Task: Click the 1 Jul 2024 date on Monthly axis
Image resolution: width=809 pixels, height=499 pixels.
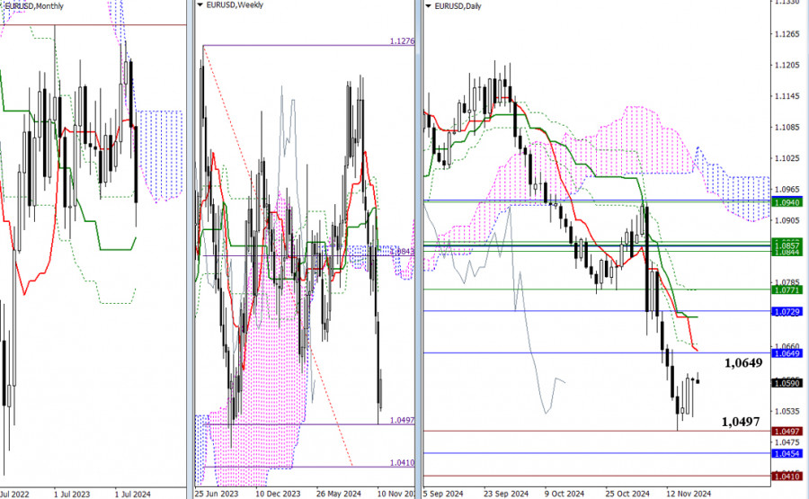Action: coord(133,495)
